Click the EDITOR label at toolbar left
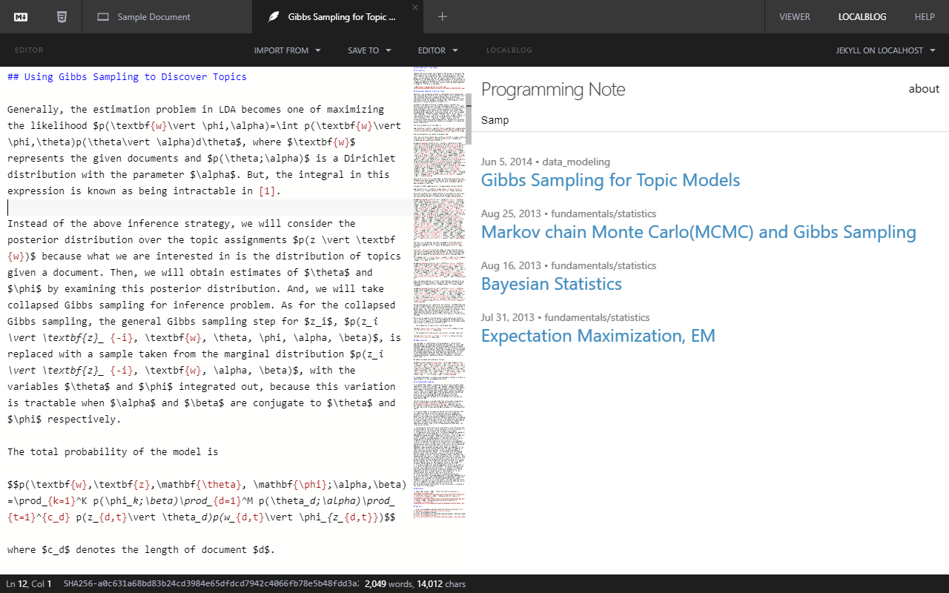The image size is (949, 593). (x=29, y=50)
